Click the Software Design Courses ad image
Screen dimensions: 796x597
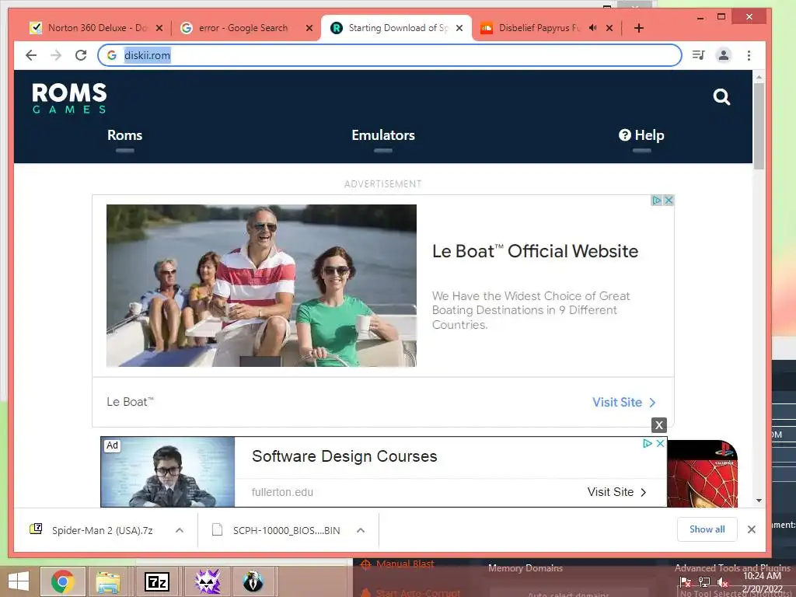[x=168, y=472]
